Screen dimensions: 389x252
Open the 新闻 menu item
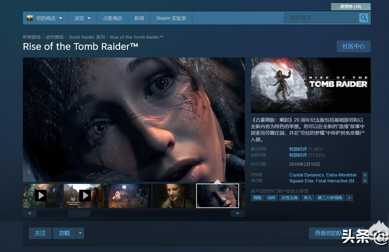pos(139,18)
